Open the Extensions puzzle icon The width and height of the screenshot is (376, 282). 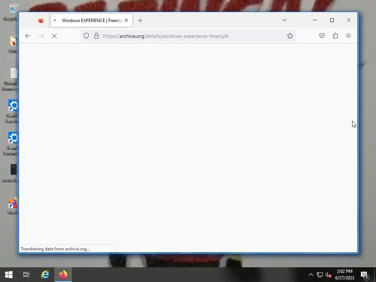pos(335,36)
